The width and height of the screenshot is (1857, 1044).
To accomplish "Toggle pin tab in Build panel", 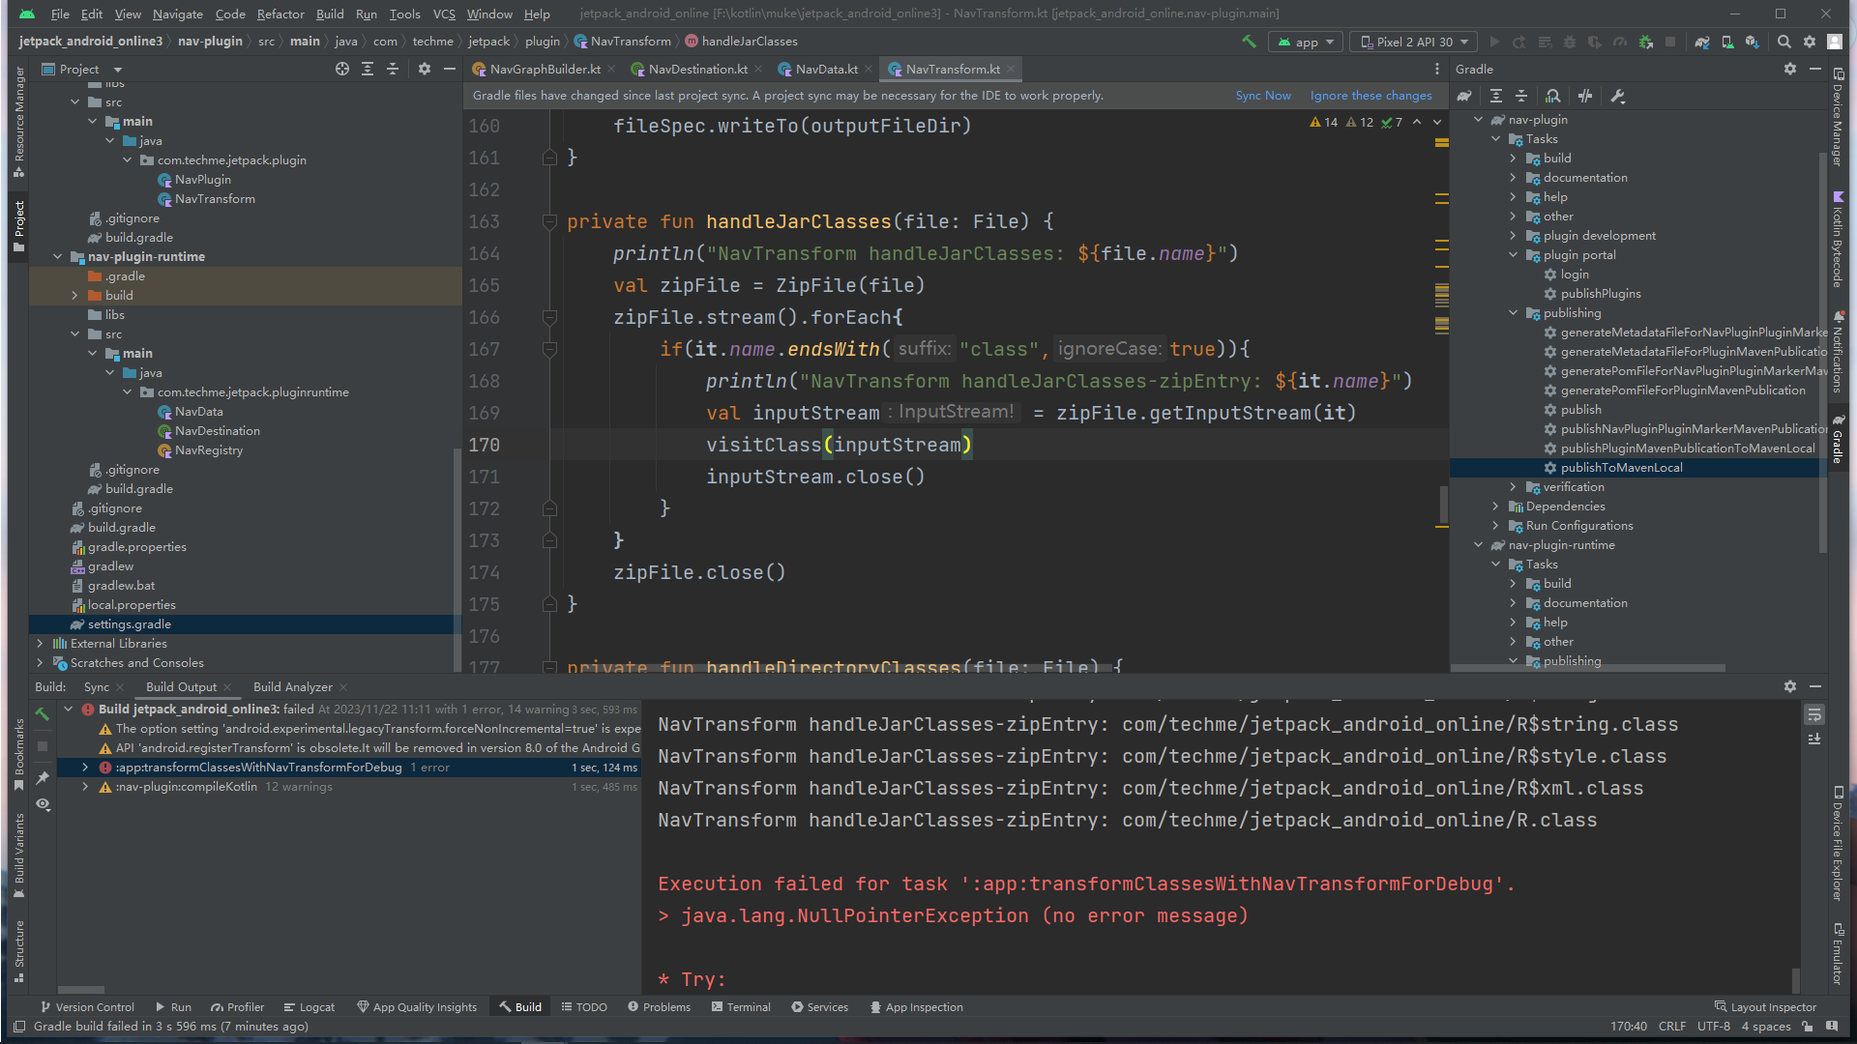I will coord(43,778).
